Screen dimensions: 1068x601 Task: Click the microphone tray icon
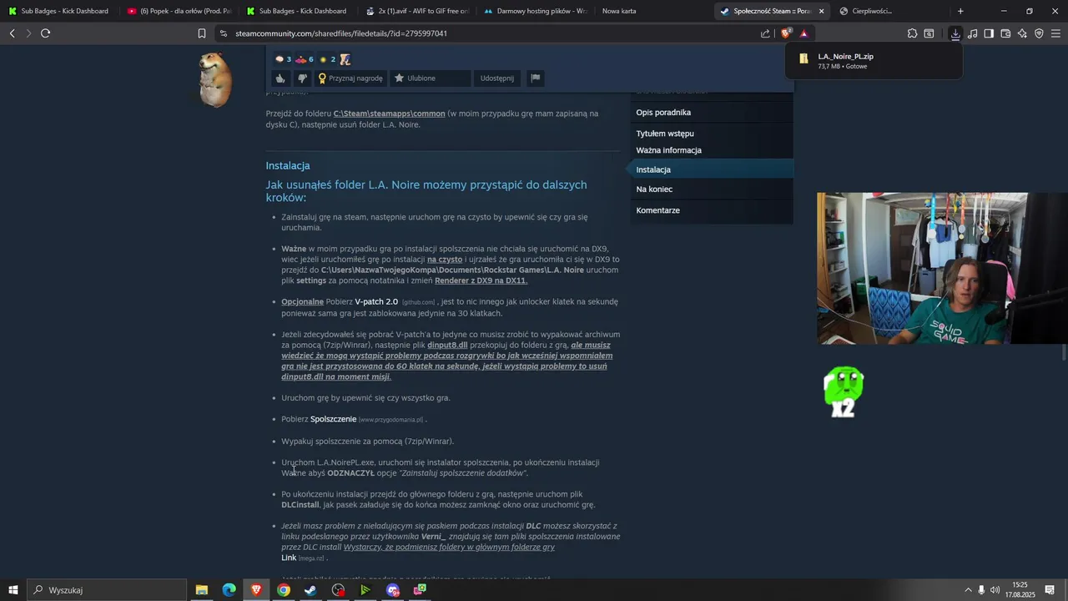(981, 590)
